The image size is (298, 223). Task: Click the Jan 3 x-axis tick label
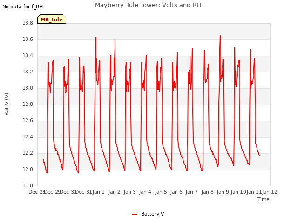click(x=129, y=192)
